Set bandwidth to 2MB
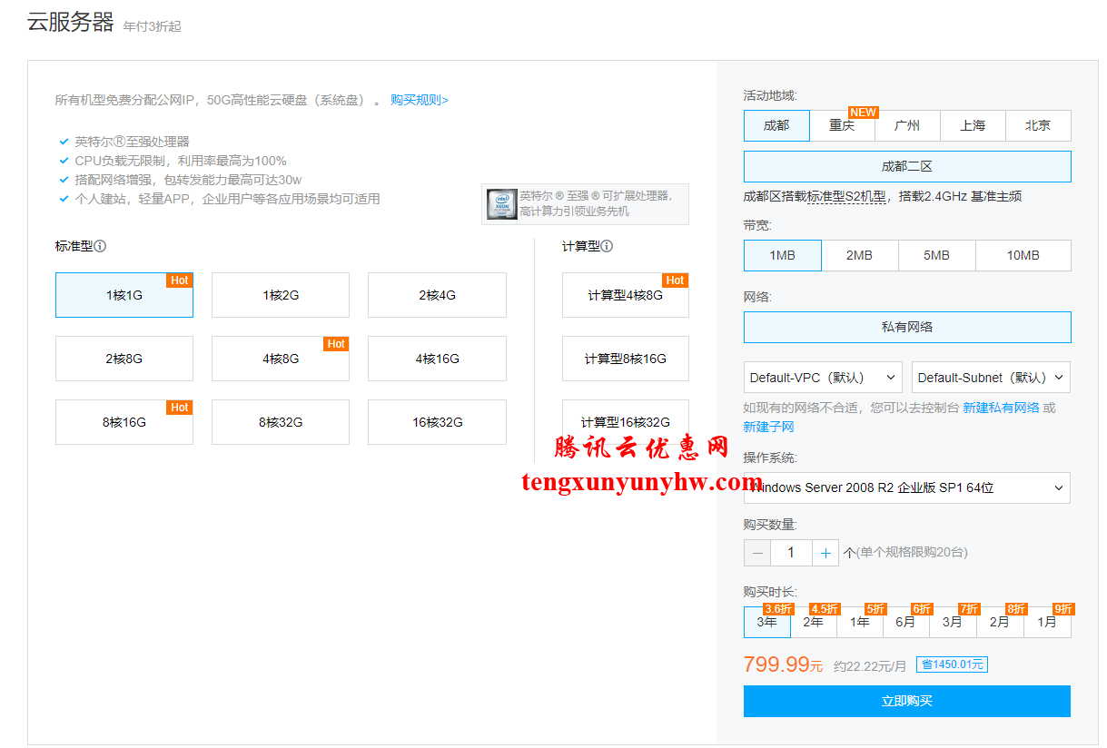Image resolution: width=1107 pixels, height=748 pixels. pos(860,255)
